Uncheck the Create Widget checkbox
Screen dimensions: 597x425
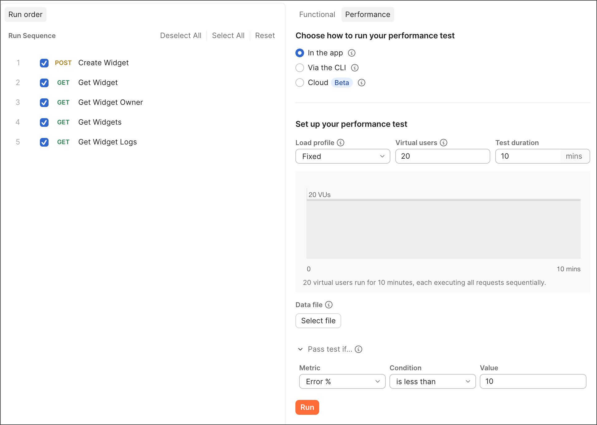point(44,63)
